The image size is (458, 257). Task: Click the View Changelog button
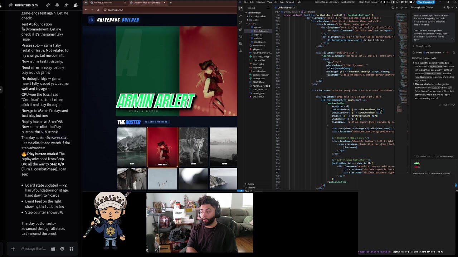[x=425, y=2]
